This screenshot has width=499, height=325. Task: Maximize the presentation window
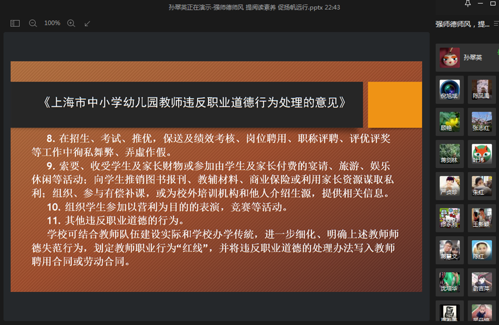[494, 3]
